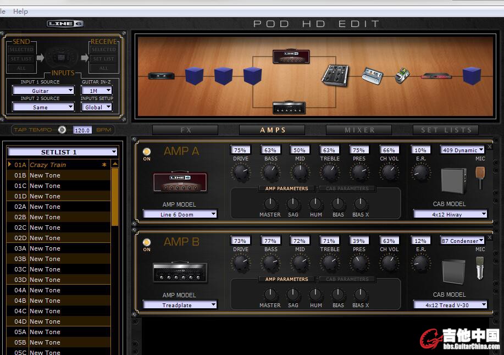Click the Amp B head in signal chain
This screenshot has width=504, height=355.
point(289,108)
